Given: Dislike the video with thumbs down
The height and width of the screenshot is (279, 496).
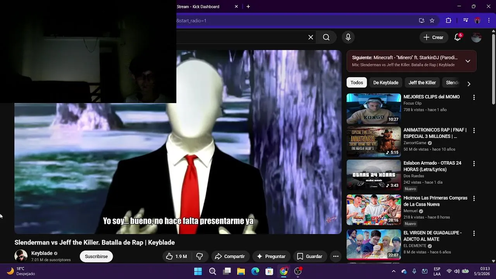Looking at the screenshot, I should [x=200, y=257].
